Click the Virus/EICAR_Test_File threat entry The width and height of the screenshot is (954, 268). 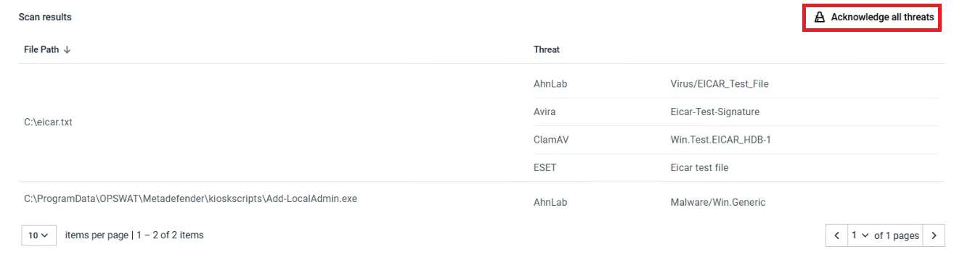tap(719, 84)
